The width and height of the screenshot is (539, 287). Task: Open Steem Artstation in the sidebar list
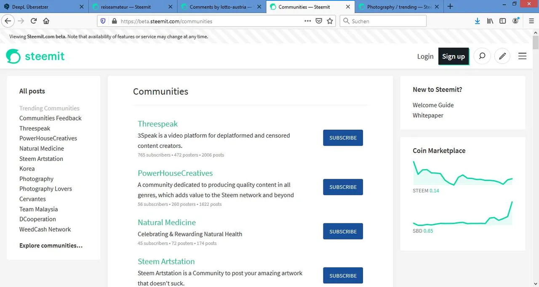(41, 159)
